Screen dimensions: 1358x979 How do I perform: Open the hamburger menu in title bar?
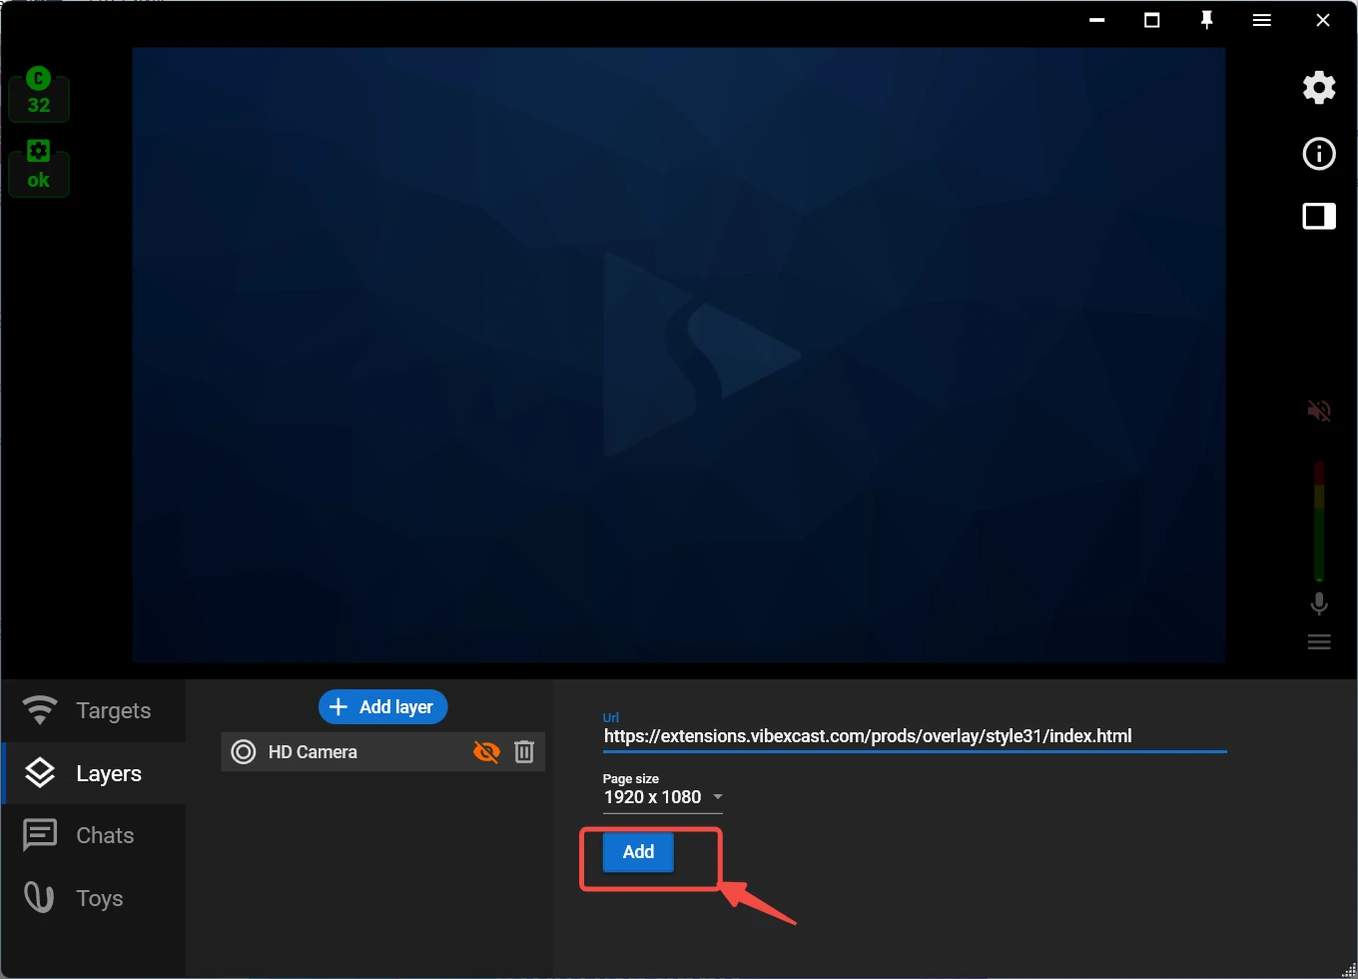[1262, 20]
